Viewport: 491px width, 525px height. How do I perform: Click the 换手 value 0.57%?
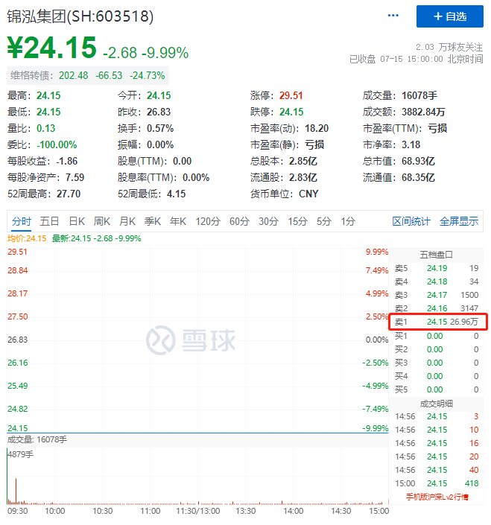160,128
